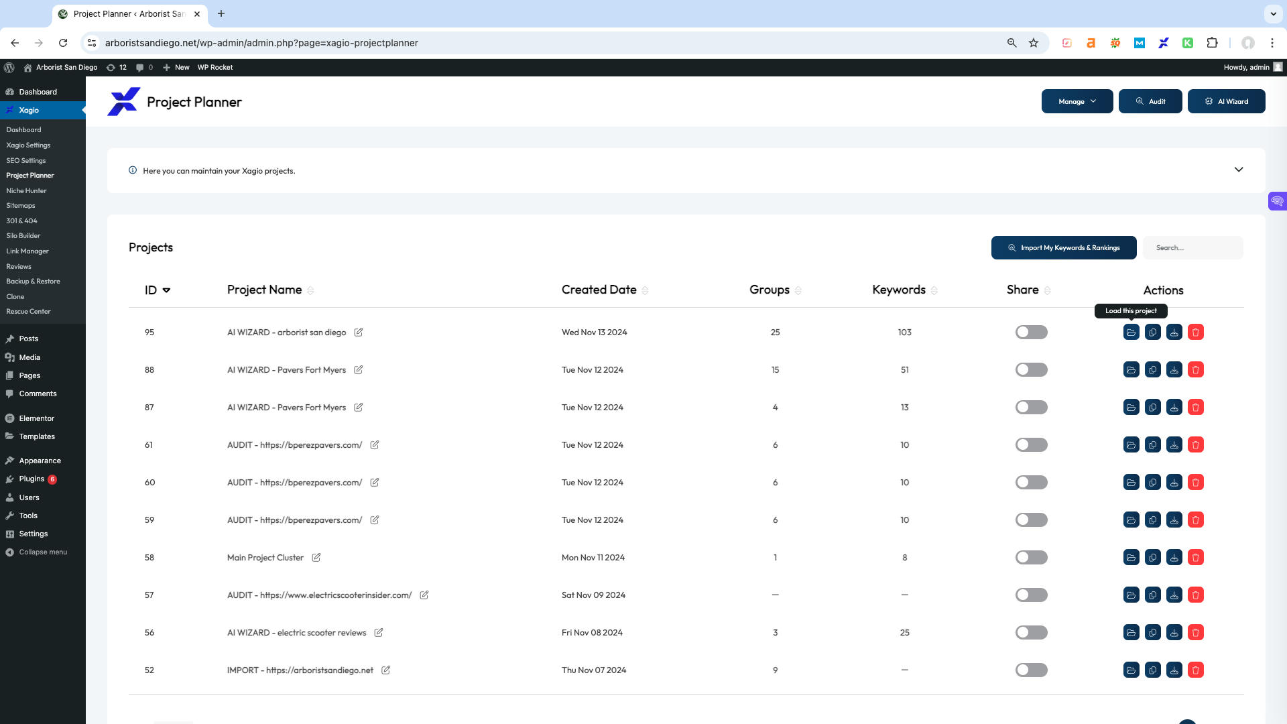
Task: Sort by Keywords column
Action: pos(905,290)
